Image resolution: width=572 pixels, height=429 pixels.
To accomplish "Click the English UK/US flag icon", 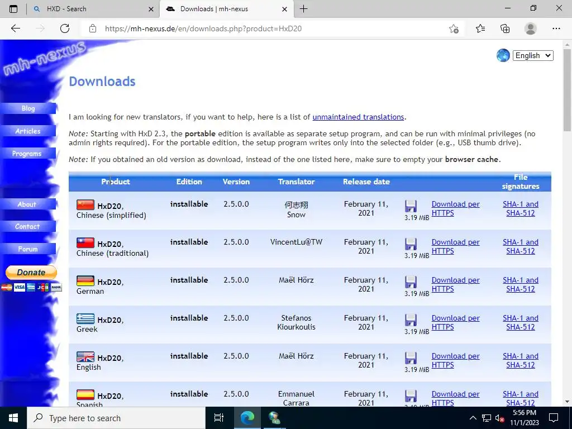I will pos(85,356).
